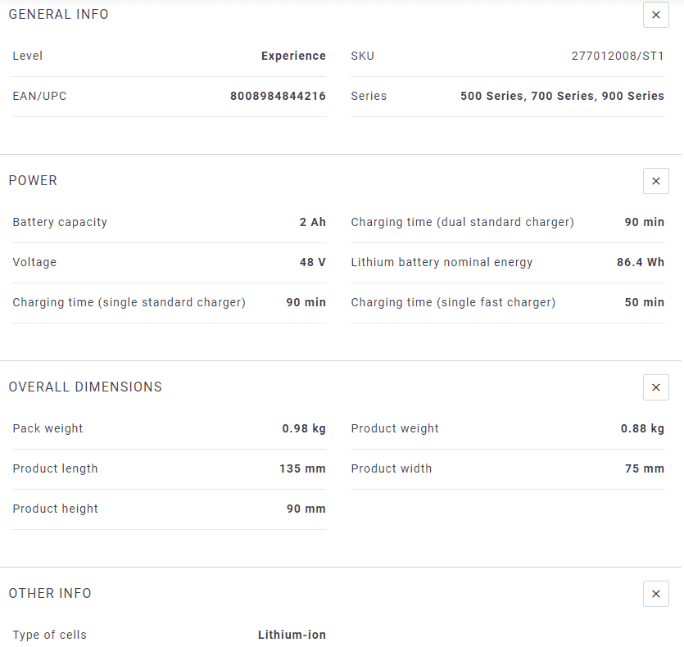
Task: Click the Voltage 48 V value
Action: coord(312,262)
